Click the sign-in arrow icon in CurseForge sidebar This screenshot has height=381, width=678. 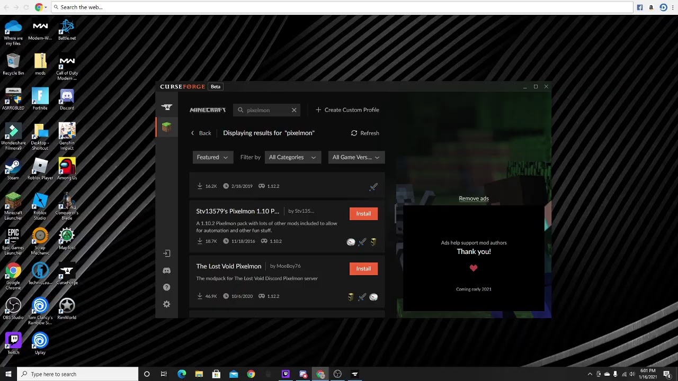click(167, 253)
